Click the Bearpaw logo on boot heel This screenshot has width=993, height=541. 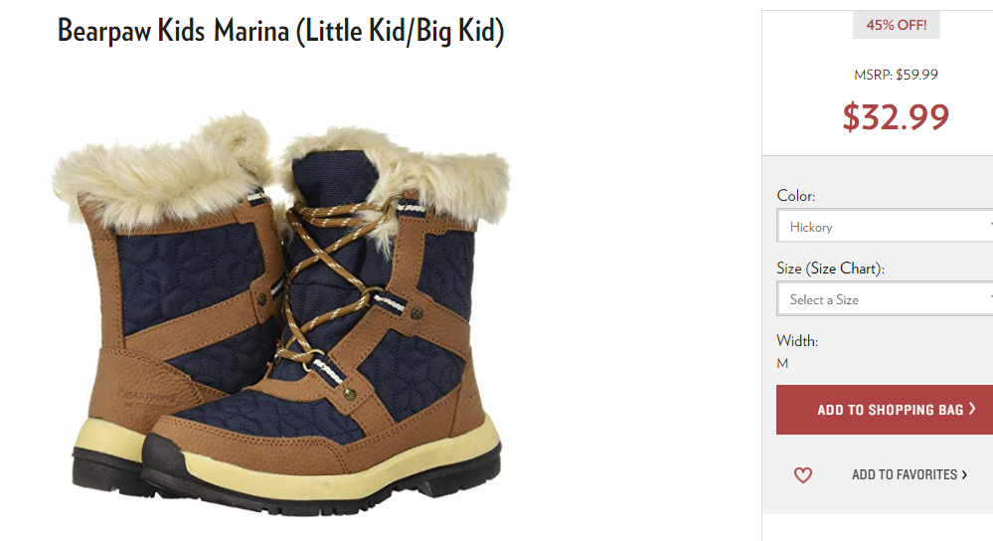pos(147,396)
